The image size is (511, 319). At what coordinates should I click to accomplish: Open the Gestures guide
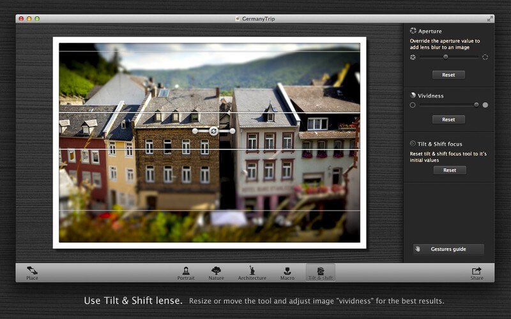coord(448,249)
